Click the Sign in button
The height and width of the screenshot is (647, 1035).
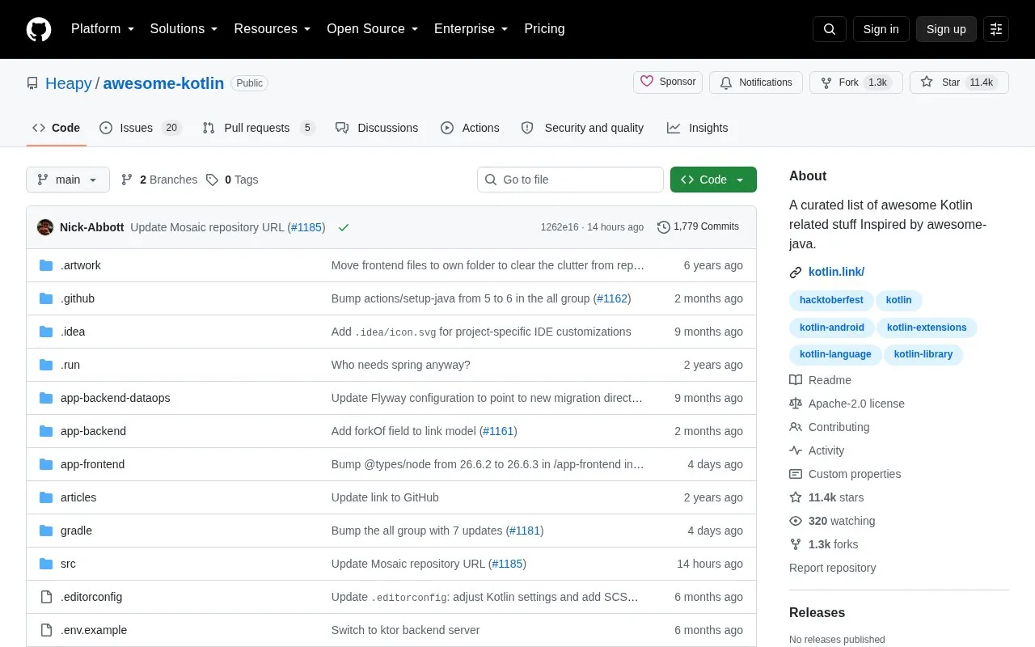pos(881,29)
